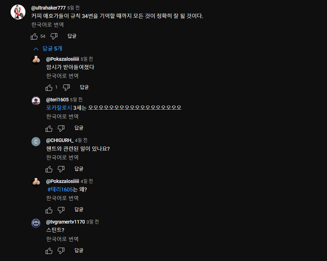Open the @teri1605 channel name link
The width and height of the screenshot is (327, 261).
57,100
